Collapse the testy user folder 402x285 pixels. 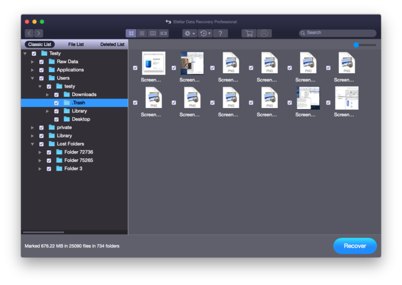coord(40,87)
